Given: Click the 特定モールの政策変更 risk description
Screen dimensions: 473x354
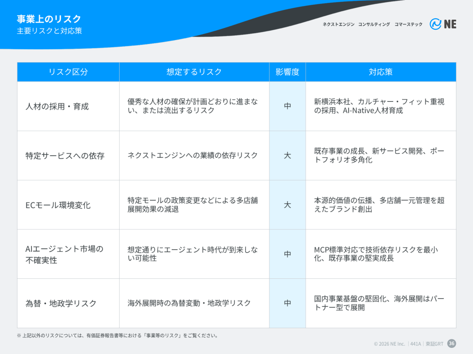Looking at the screenshot, I should (194, 205).
